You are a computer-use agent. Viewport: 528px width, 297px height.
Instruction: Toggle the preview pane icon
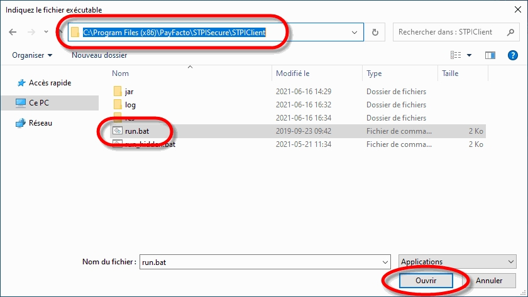pyautogui.click(x=490, y=55)
